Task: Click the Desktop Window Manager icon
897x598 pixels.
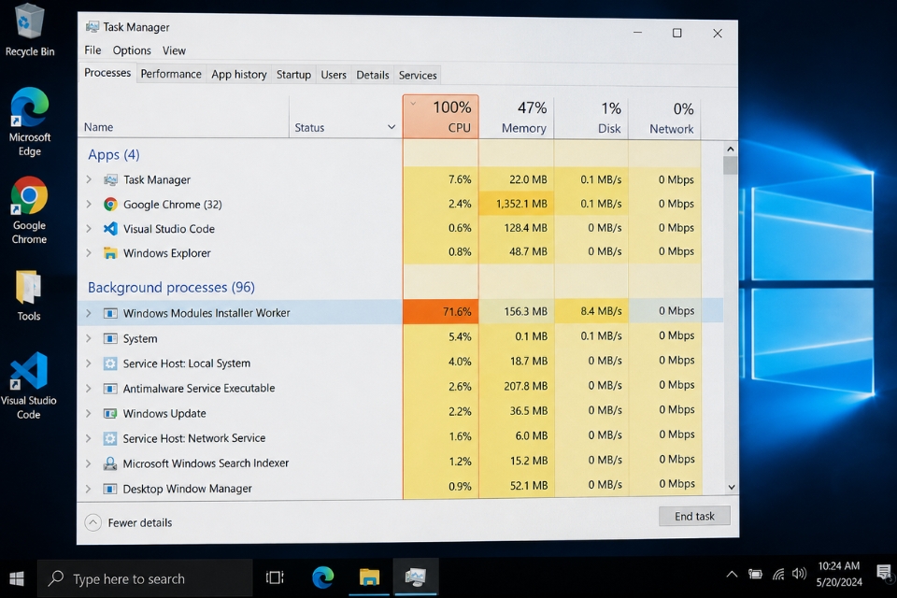Action: (x=110, y=489)
